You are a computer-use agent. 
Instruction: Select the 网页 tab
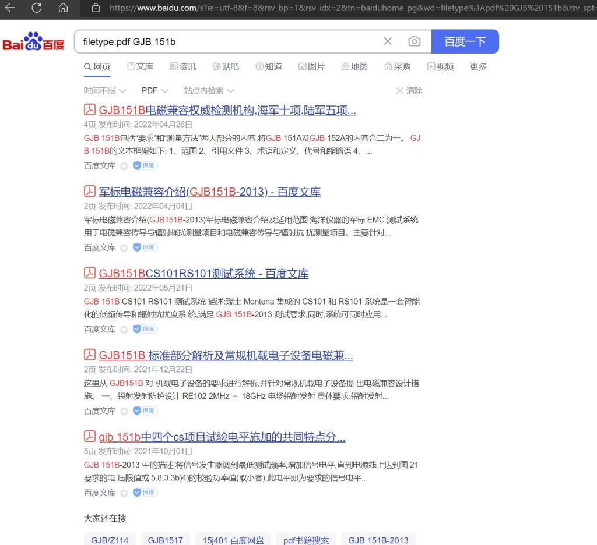tap(97, 67)
